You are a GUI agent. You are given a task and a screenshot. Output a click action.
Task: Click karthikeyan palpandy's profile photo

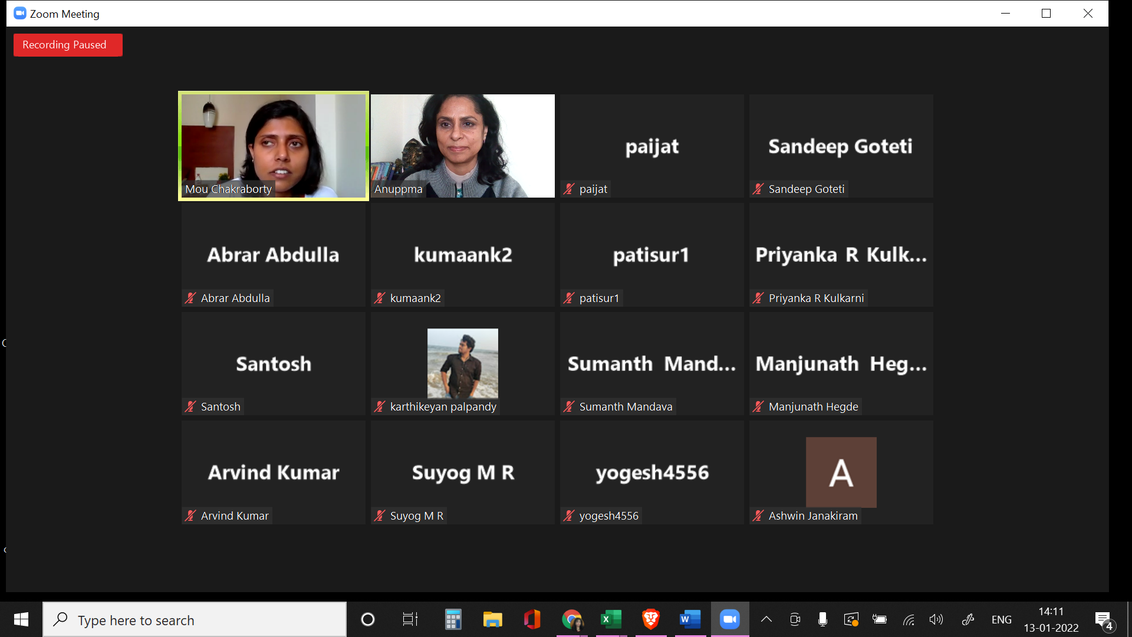[x=462, y=363]
